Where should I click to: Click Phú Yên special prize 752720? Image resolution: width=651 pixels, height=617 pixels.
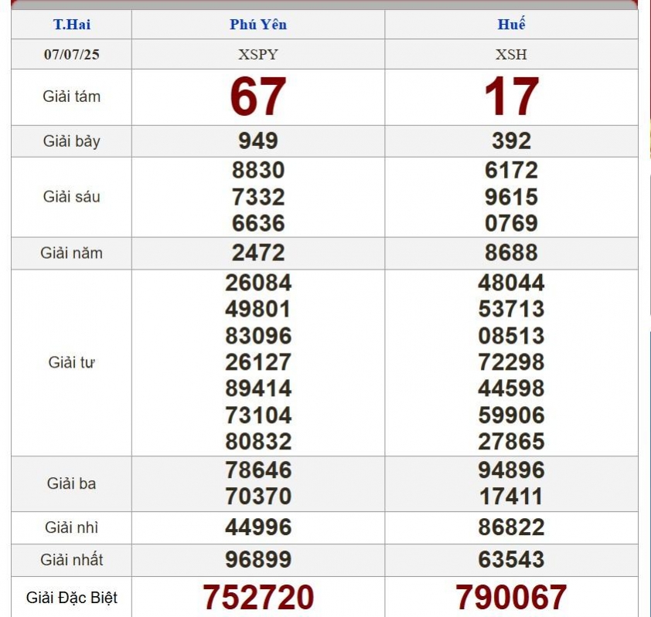[258, 597]
